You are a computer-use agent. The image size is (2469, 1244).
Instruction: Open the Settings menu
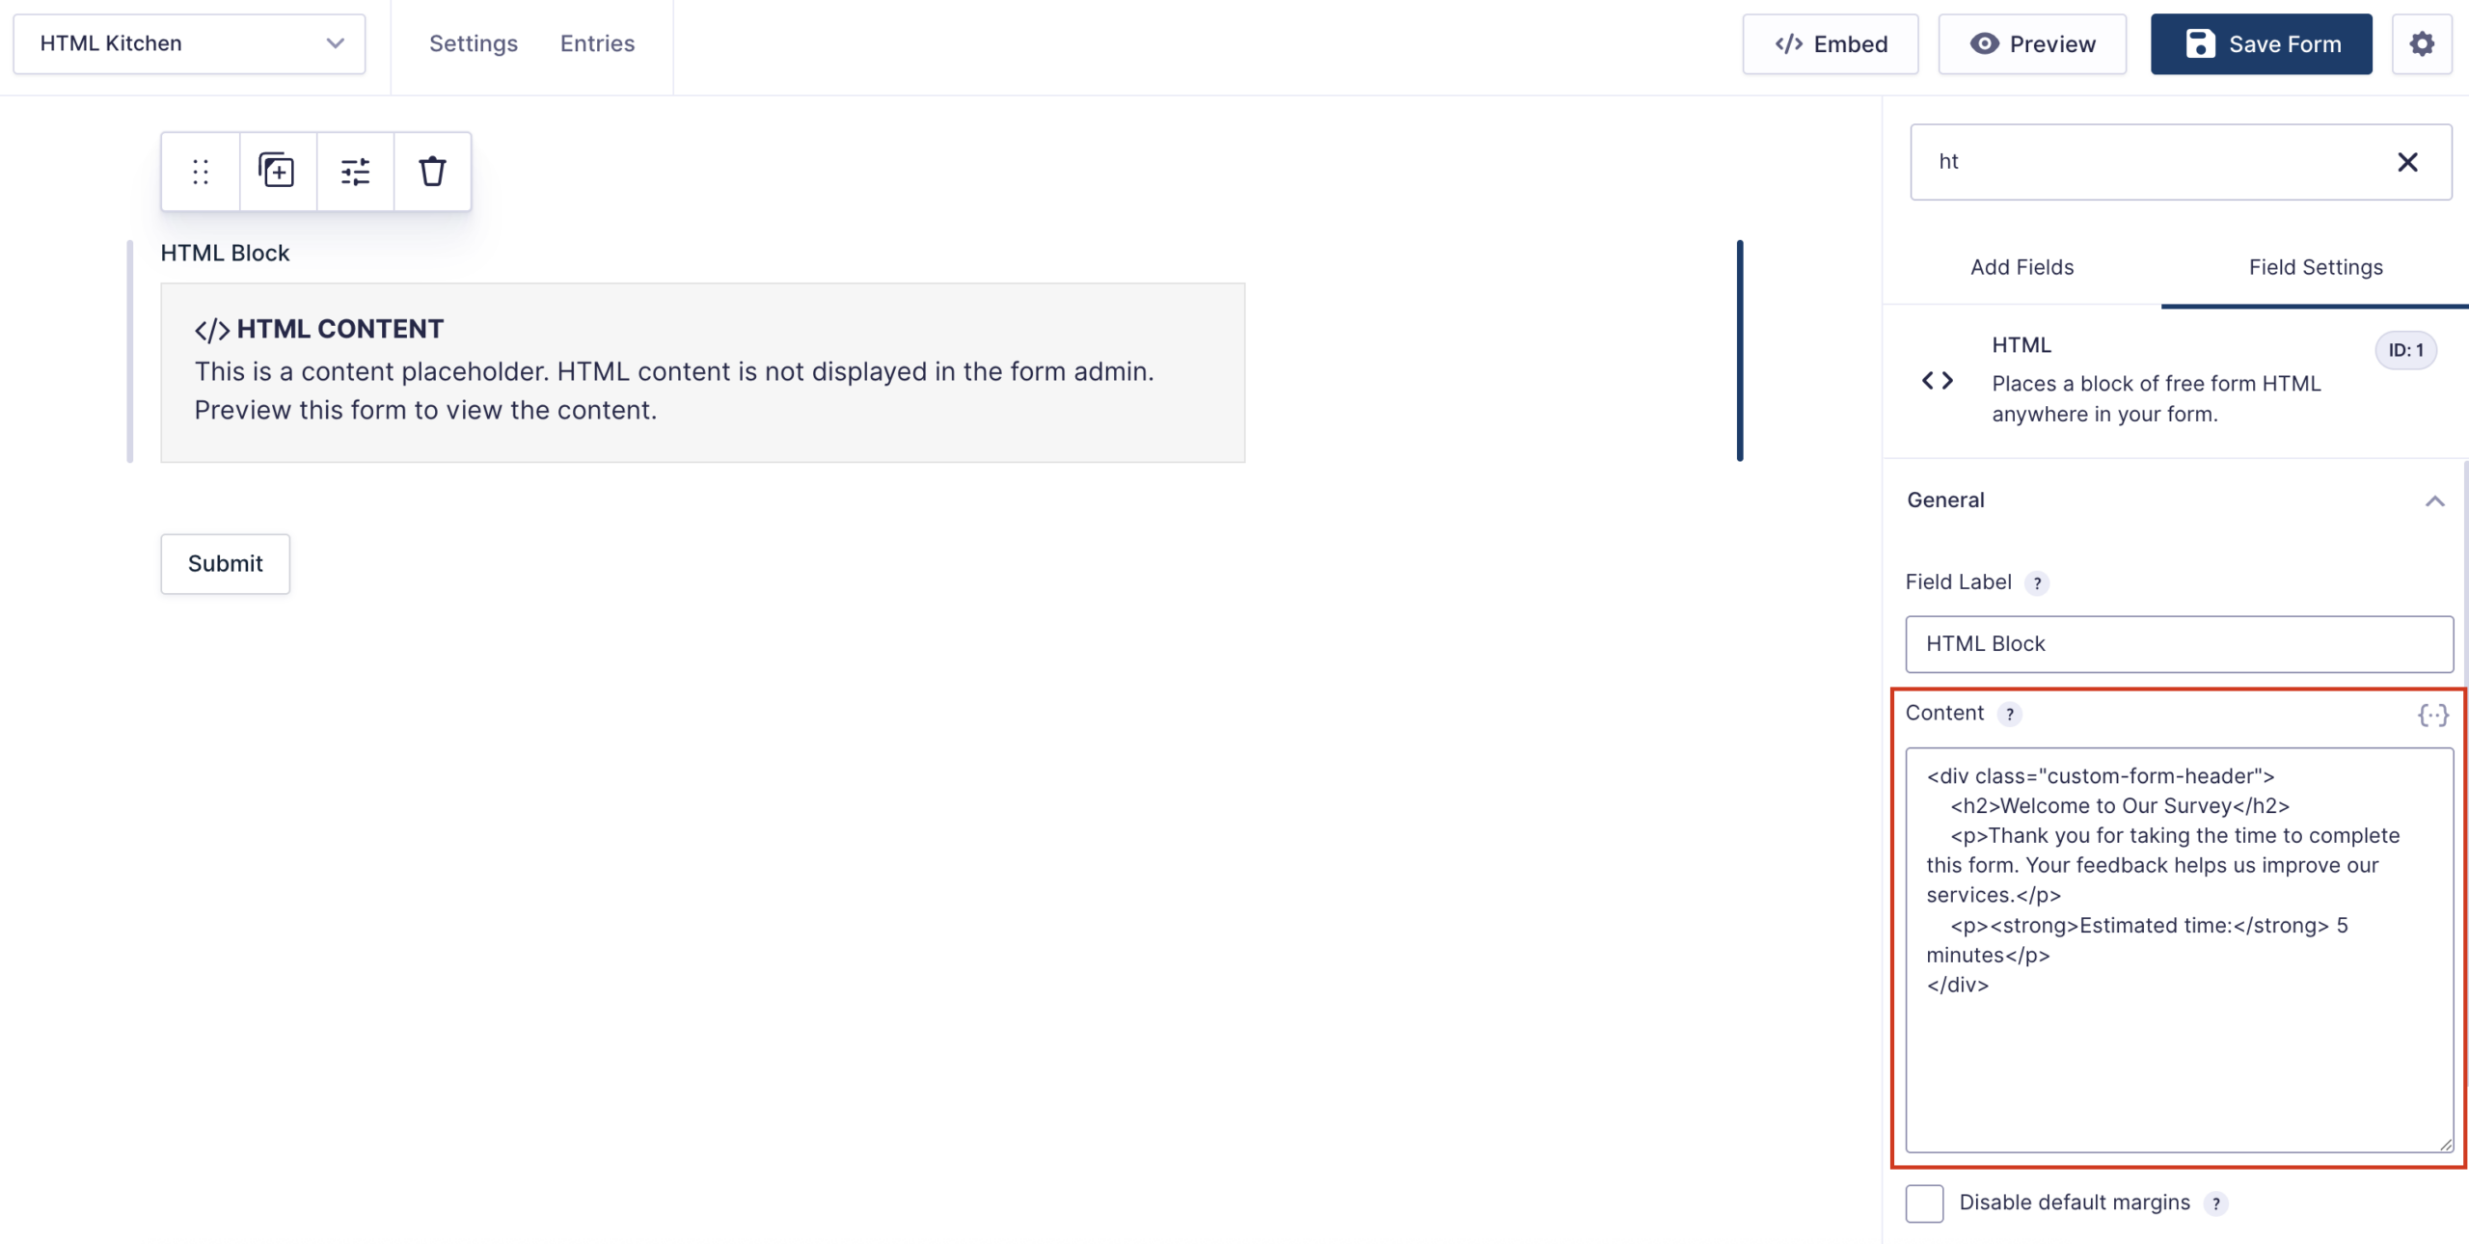(474, 44)
